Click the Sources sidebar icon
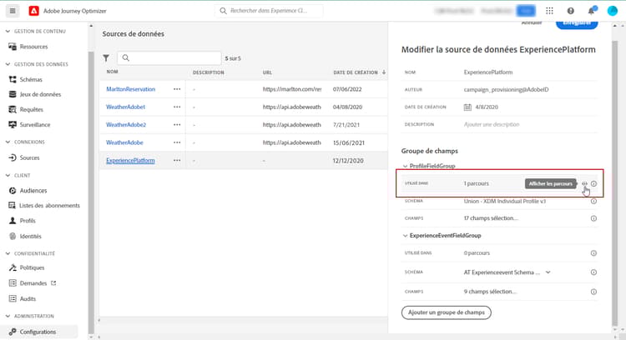 (x=13, y=157)
